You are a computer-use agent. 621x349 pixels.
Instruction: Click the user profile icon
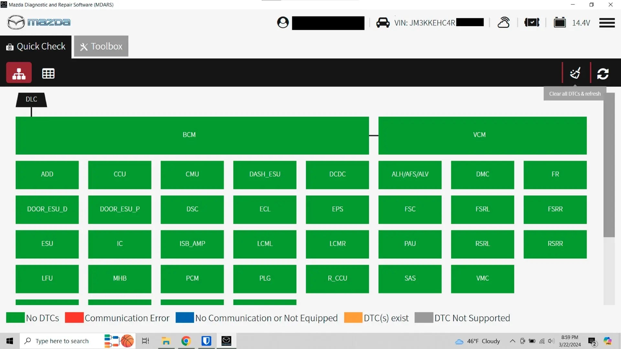tap(282, 23)
